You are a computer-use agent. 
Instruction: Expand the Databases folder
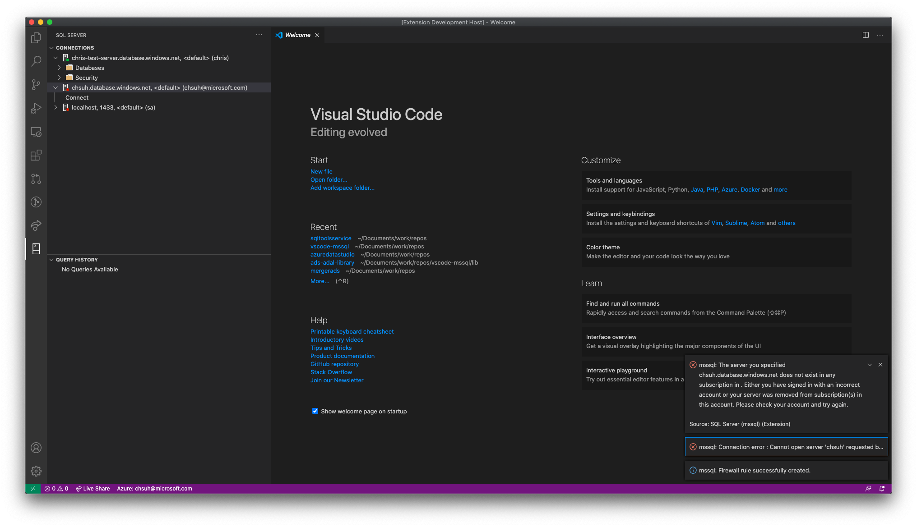(x=59, y=68)
